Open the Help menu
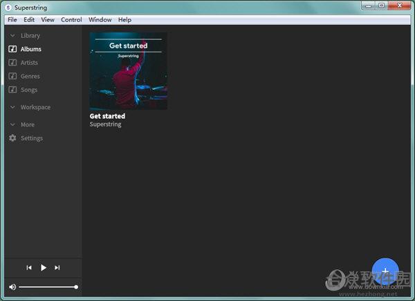Viewport: 415px width, 301px height. 124,19
